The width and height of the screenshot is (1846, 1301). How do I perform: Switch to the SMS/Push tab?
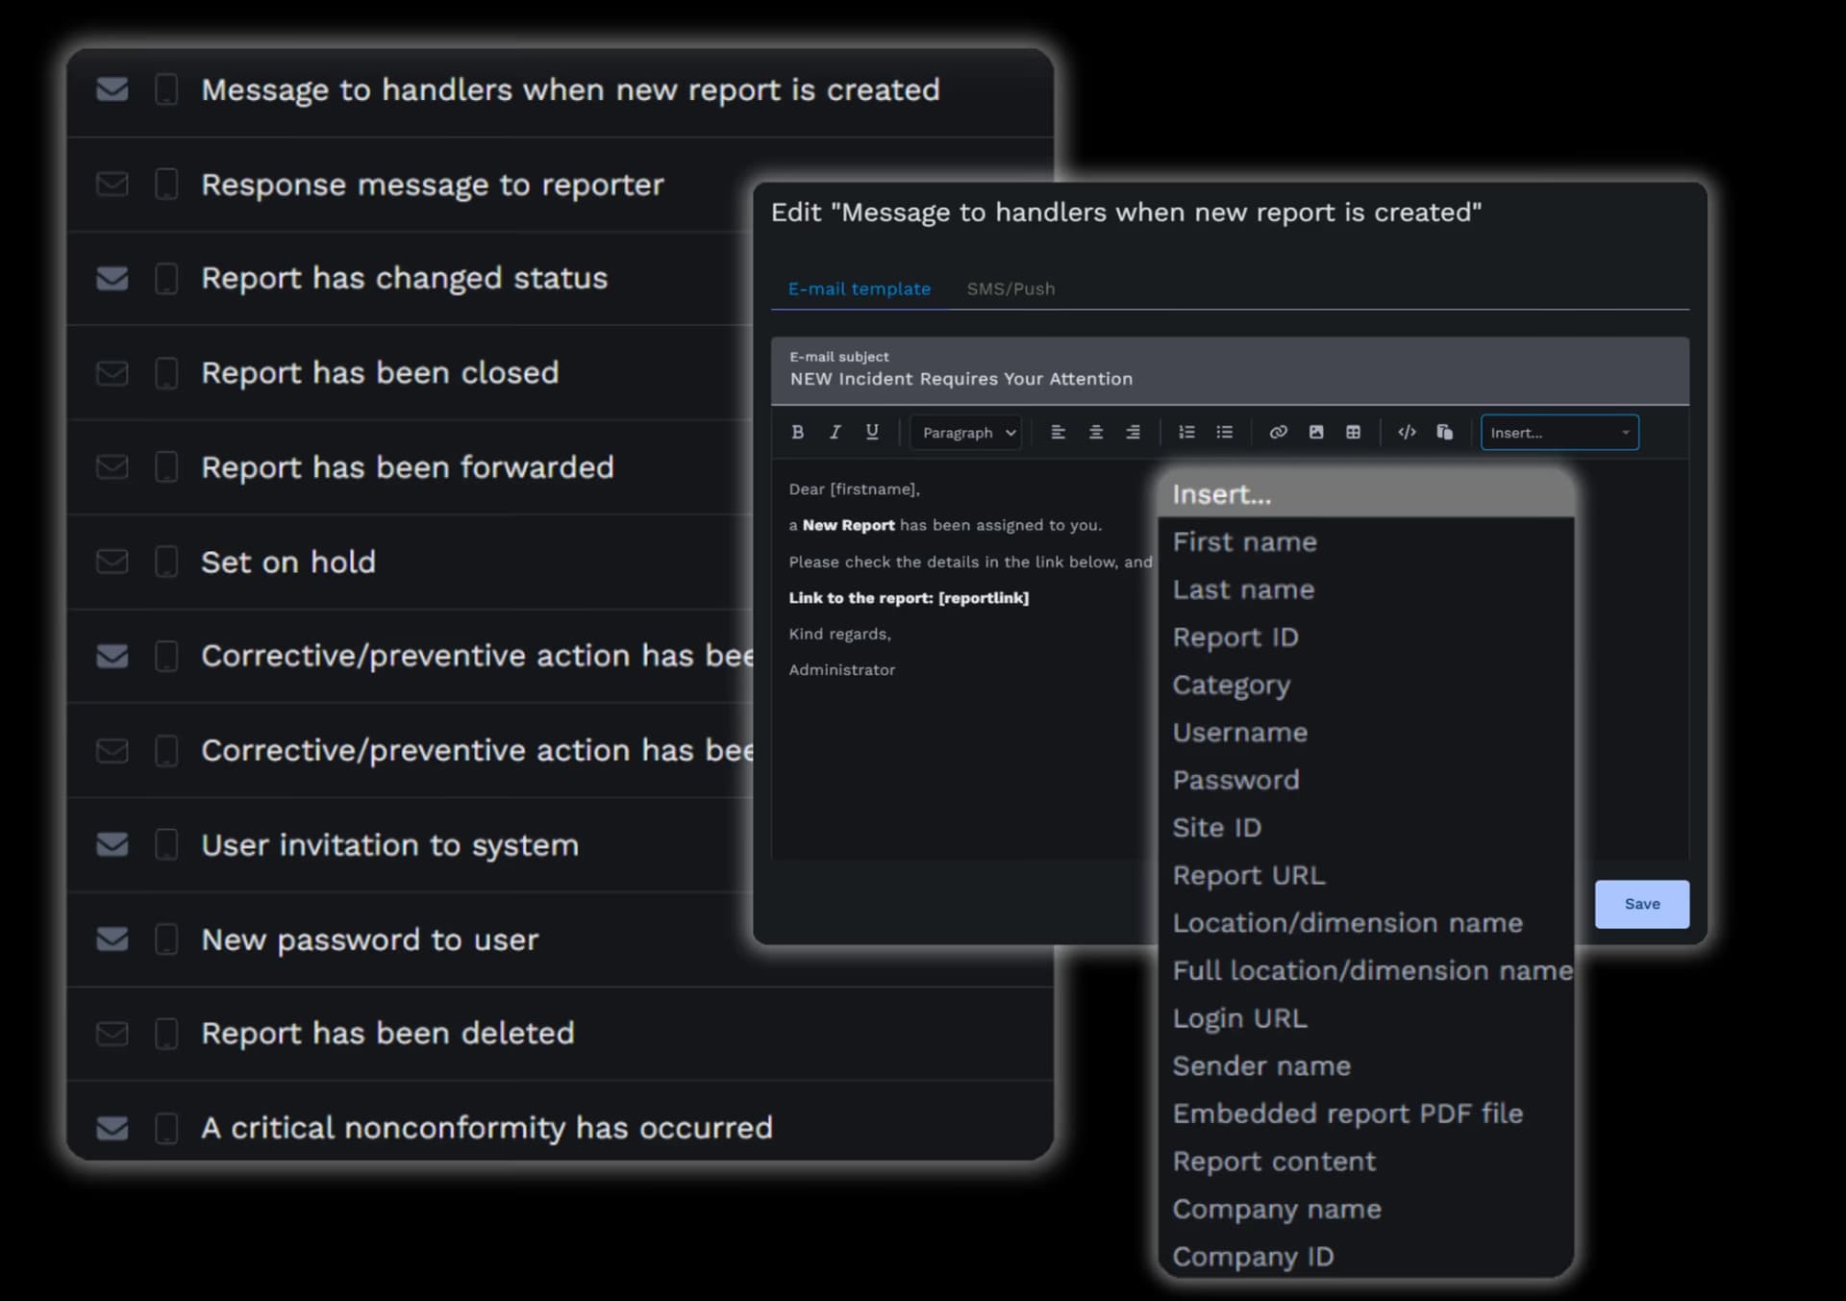tap(1010, 288)
